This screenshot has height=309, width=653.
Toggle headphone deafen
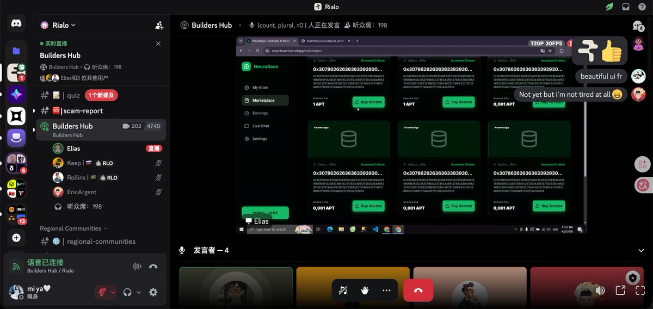127,292
